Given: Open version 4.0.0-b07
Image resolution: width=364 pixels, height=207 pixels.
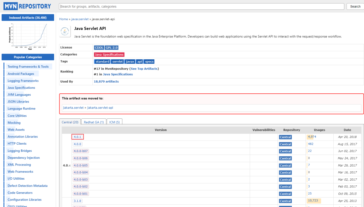Looking at the screenshot, I should click(81, 151).
